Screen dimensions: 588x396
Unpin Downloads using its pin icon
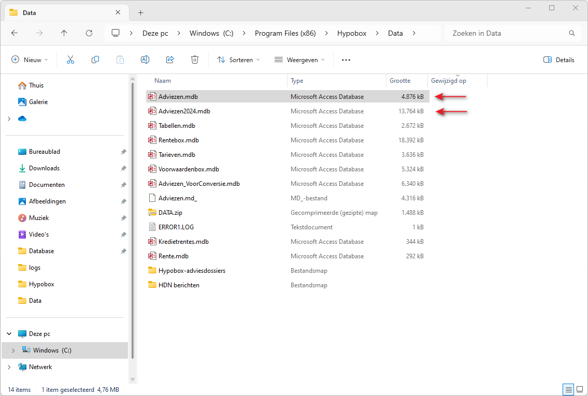pyautogui.click(x=123, y=168)
